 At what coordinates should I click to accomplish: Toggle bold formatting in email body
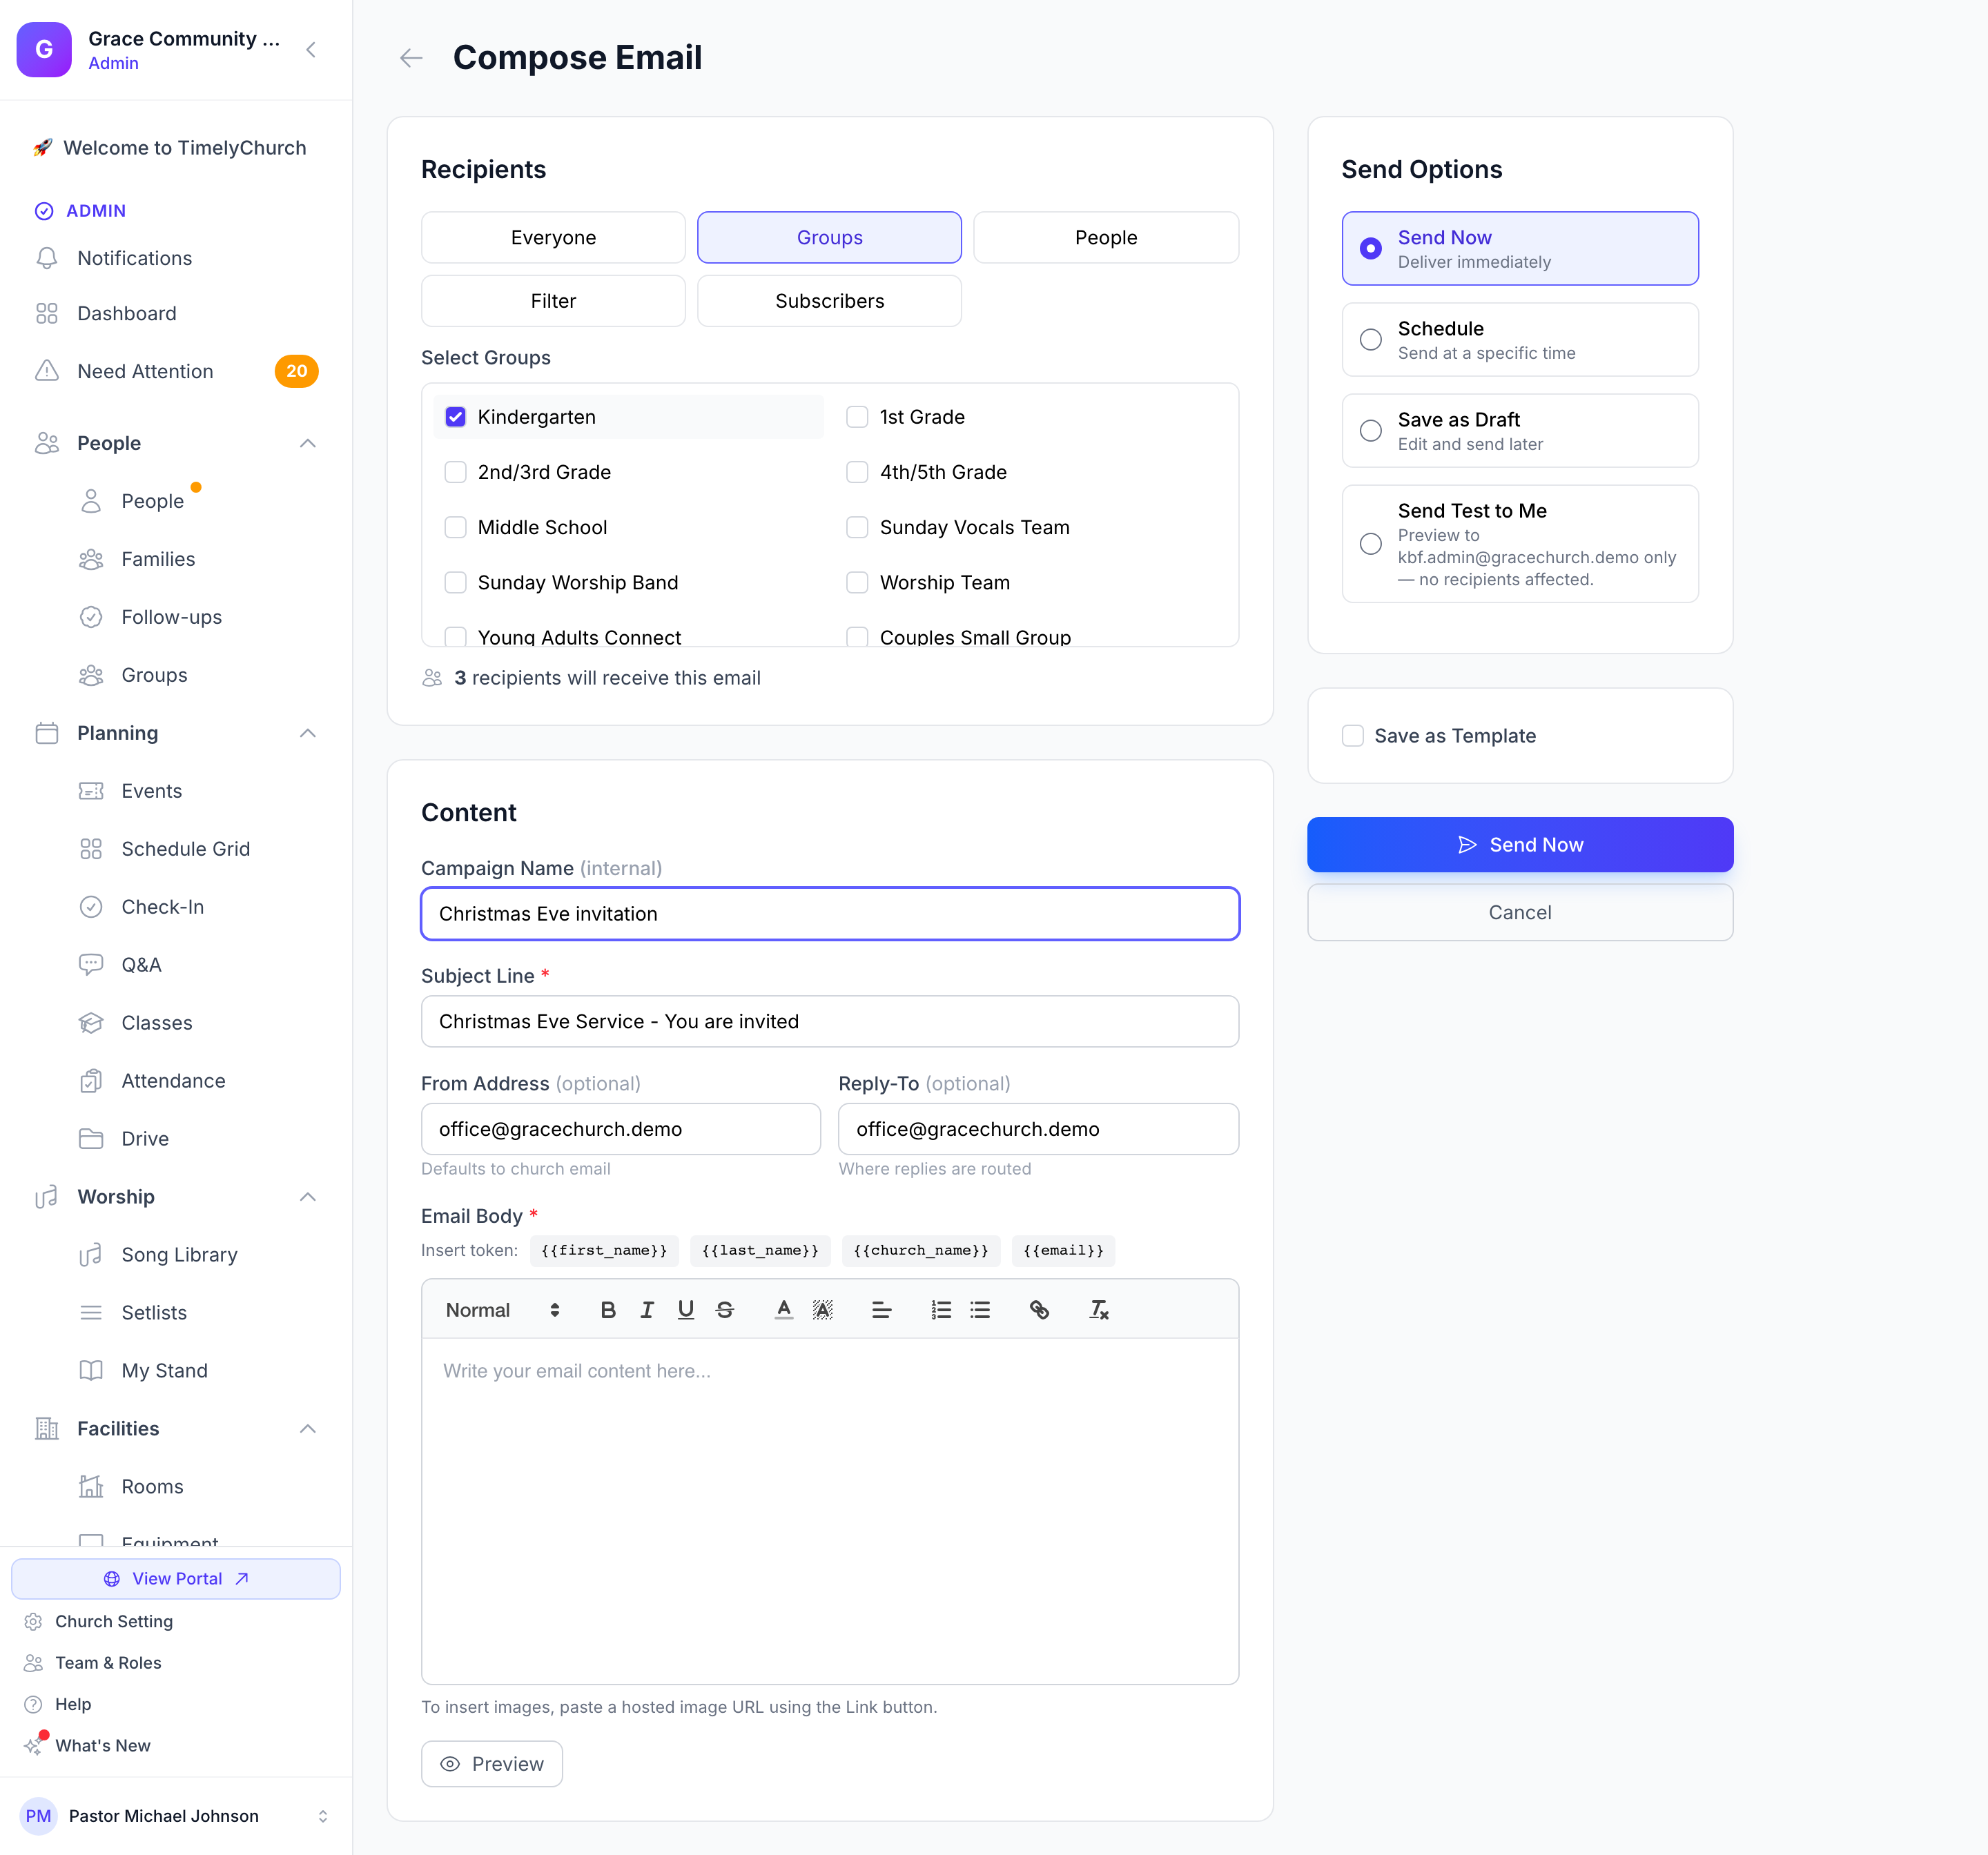[607, 1310]
